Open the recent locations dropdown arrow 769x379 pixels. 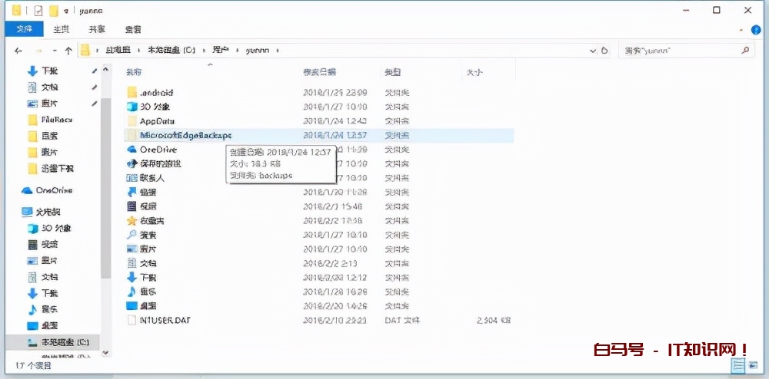click(55, 51)
